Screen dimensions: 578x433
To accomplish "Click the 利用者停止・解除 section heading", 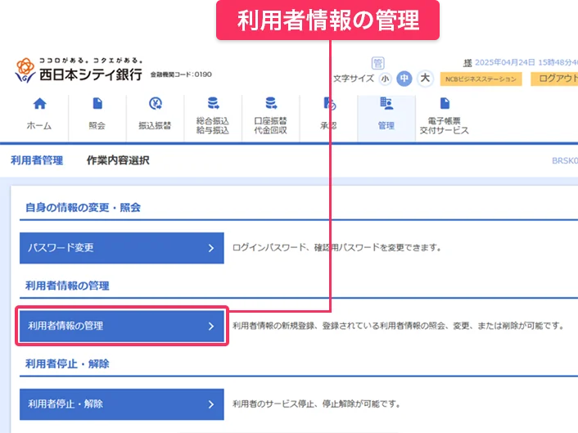I will click(67, 364).
